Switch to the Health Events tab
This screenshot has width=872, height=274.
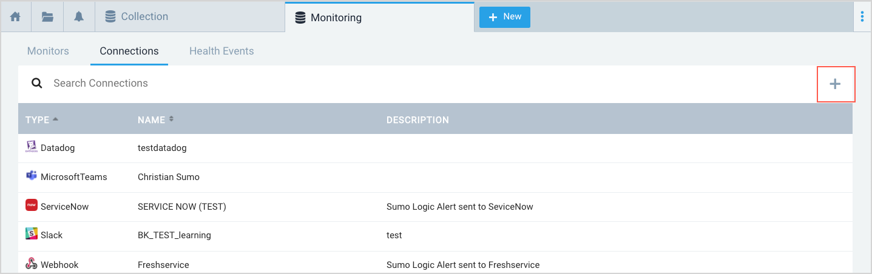point(221,51)
